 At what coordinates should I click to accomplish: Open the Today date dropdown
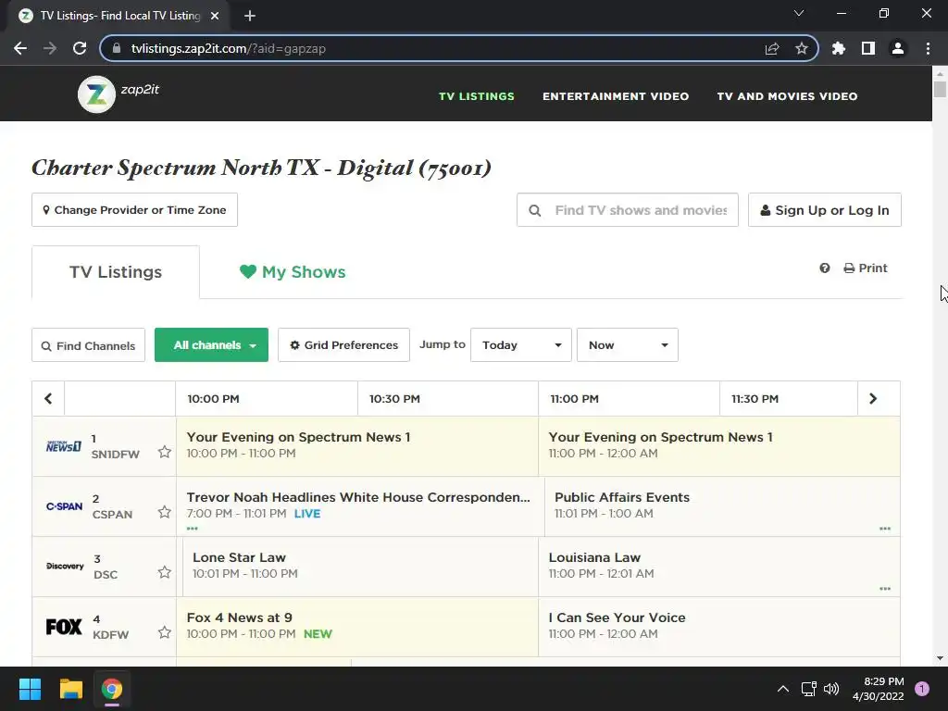coord(521,345)
